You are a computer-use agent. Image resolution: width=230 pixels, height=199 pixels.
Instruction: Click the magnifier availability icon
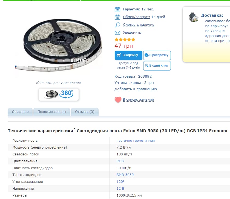coord(117,25)
